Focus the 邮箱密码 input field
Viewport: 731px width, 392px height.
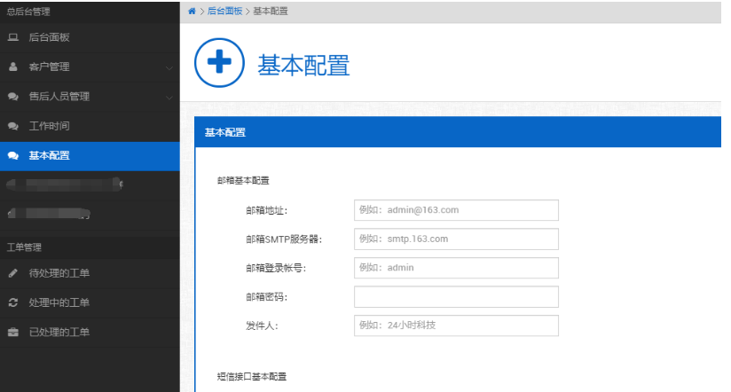click(x=456, y=297)
